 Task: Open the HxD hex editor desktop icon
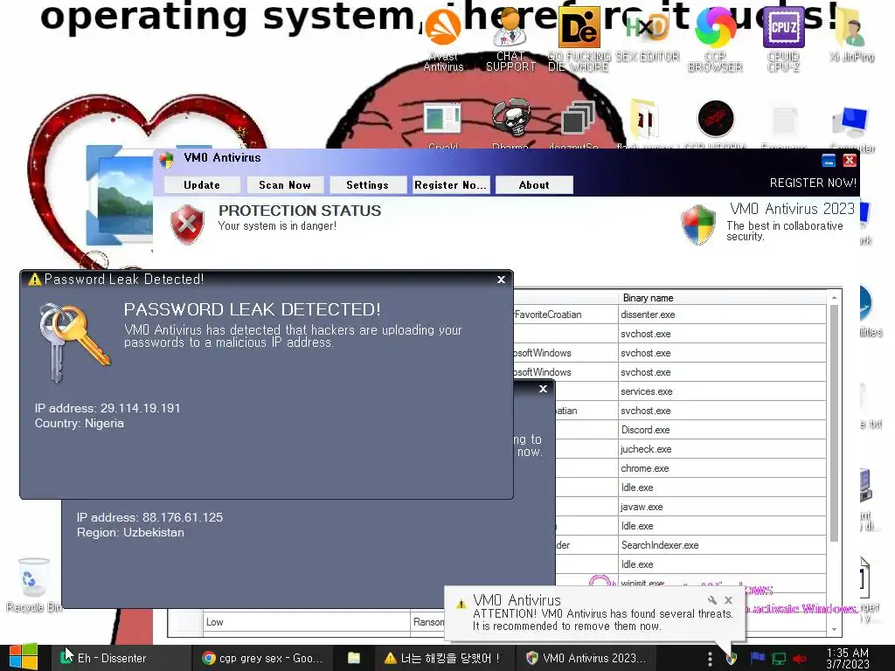(648, 35)
